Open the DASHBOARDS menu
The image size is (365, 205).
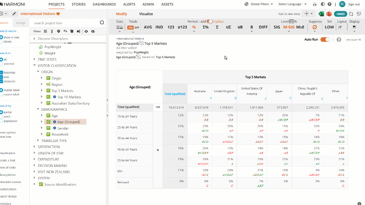pyautogui.click(x=104, y=4)
